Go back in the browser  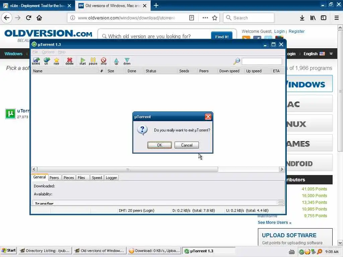[x=7, y=18]
